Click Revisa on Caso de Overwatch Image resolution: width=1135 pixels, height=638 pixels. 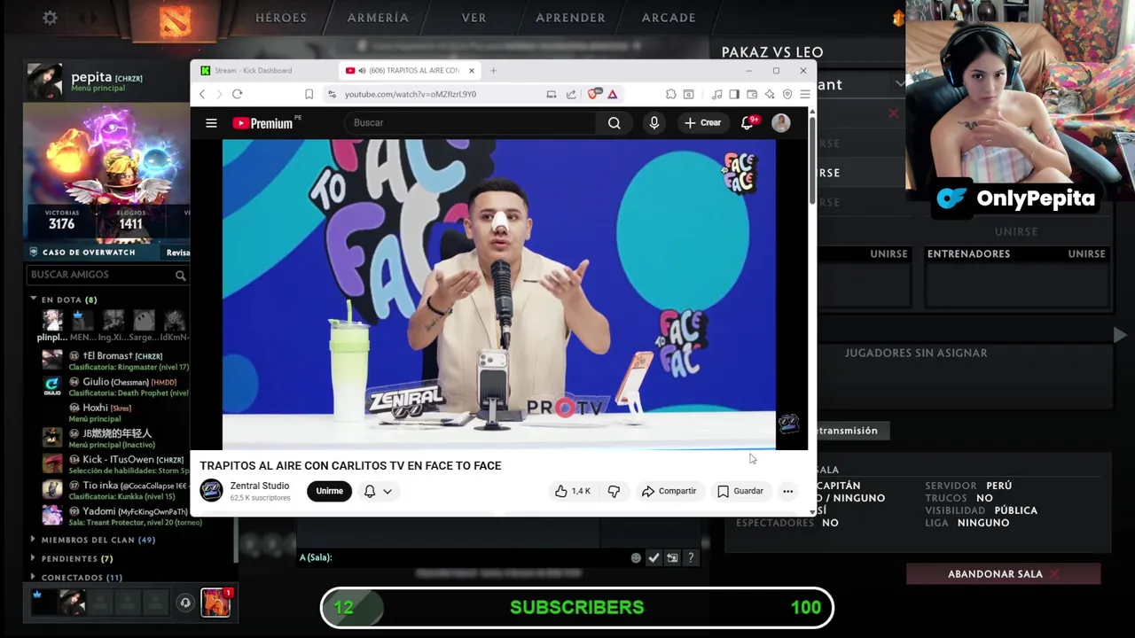pyautogui.click(x=177, y=253)
